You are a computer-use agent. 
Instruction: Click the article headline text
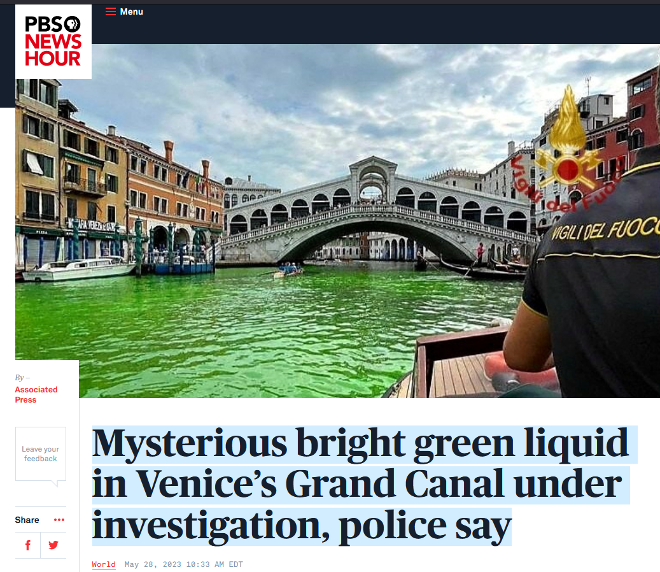pyautogui.click(x=365, y=484)
